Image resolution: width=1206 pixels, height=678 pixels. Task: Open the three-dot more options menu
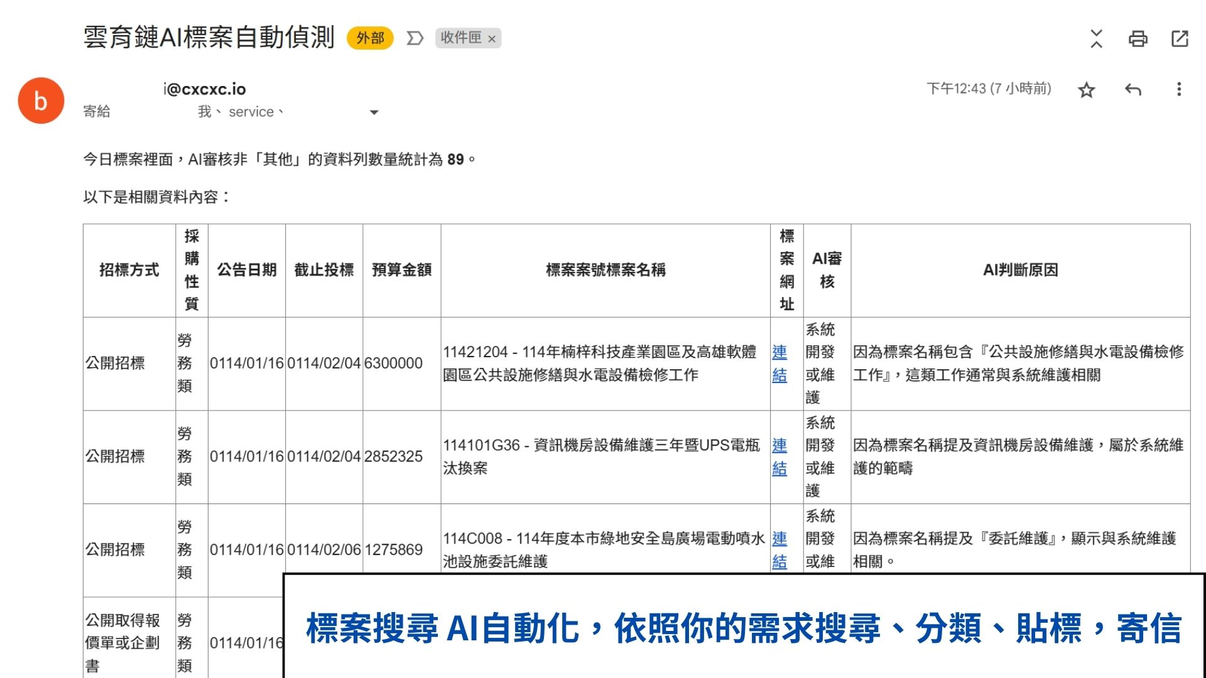coord(1178,89)
